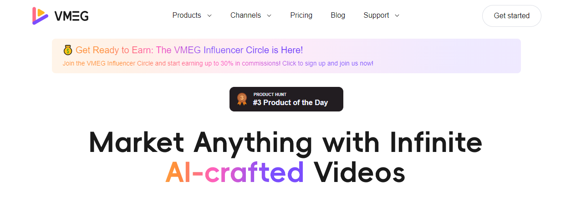Click the 'Market Anything with Infinite' headline
Image resolution: width=571 pixels, height=202 pixels.
point(285,143)
